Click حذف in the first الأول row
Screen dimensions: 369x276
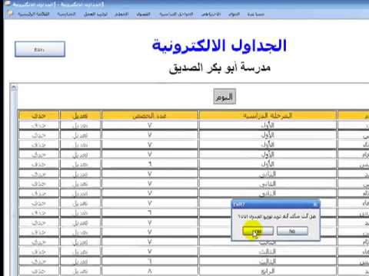tap(38, 126)
